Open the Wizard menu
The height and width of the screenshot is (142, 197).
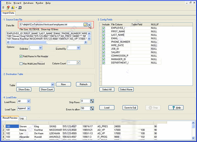click(18, 3)
